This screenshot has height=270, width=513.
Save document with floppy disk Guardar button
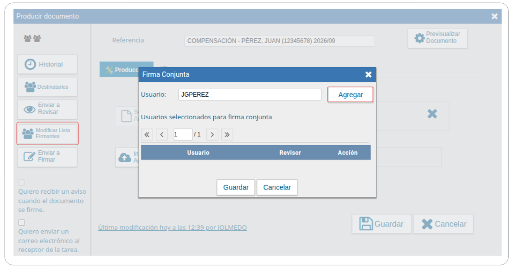[381, 224]
